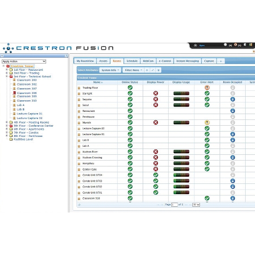Click the blue room occupied icon for Restaurant
Viewport: 255px width, 255px height.
coord(233,111)
